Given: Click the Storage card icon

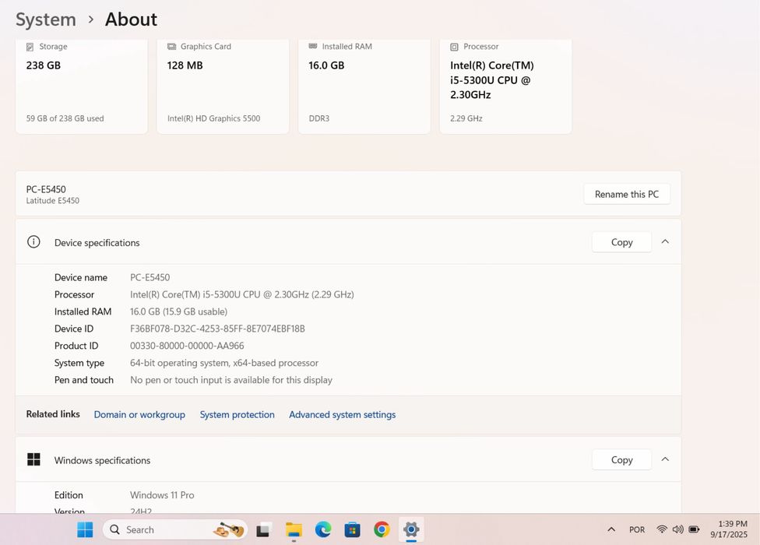Looking at the screenshot, I should (x=30, y=47).
